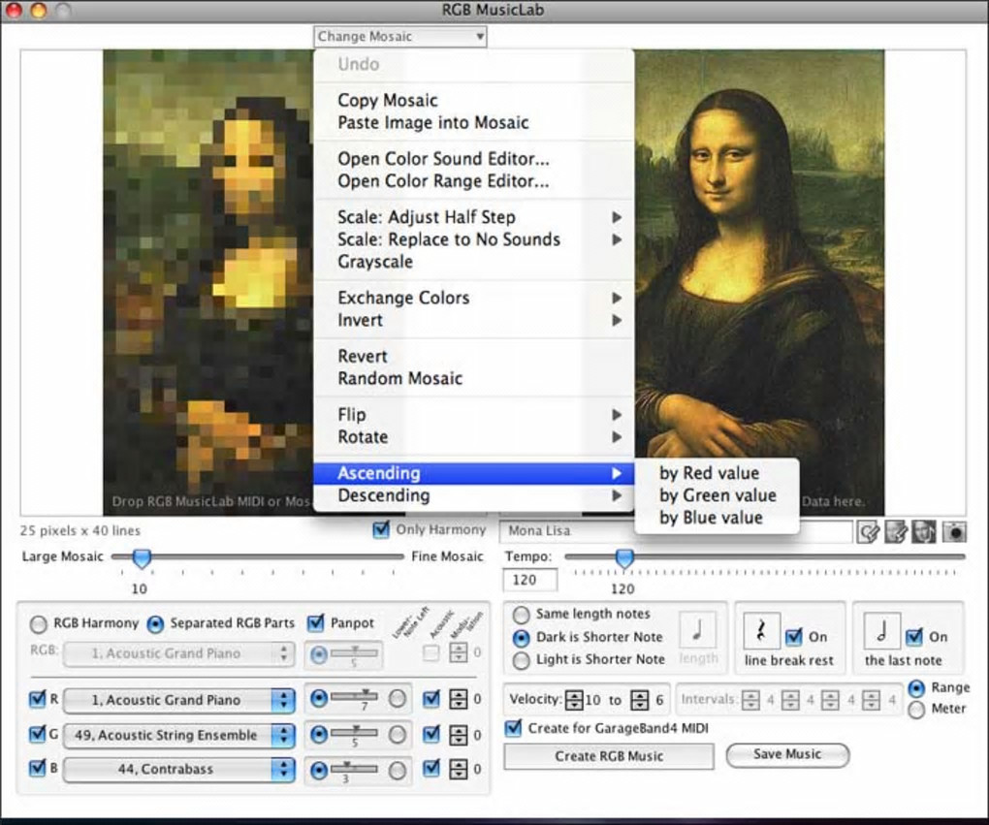Image resolution: width=989 pixels, height=825 pixels.
Task: Select Separated RGB Parts radio button
Action: (x=155, y=623)
